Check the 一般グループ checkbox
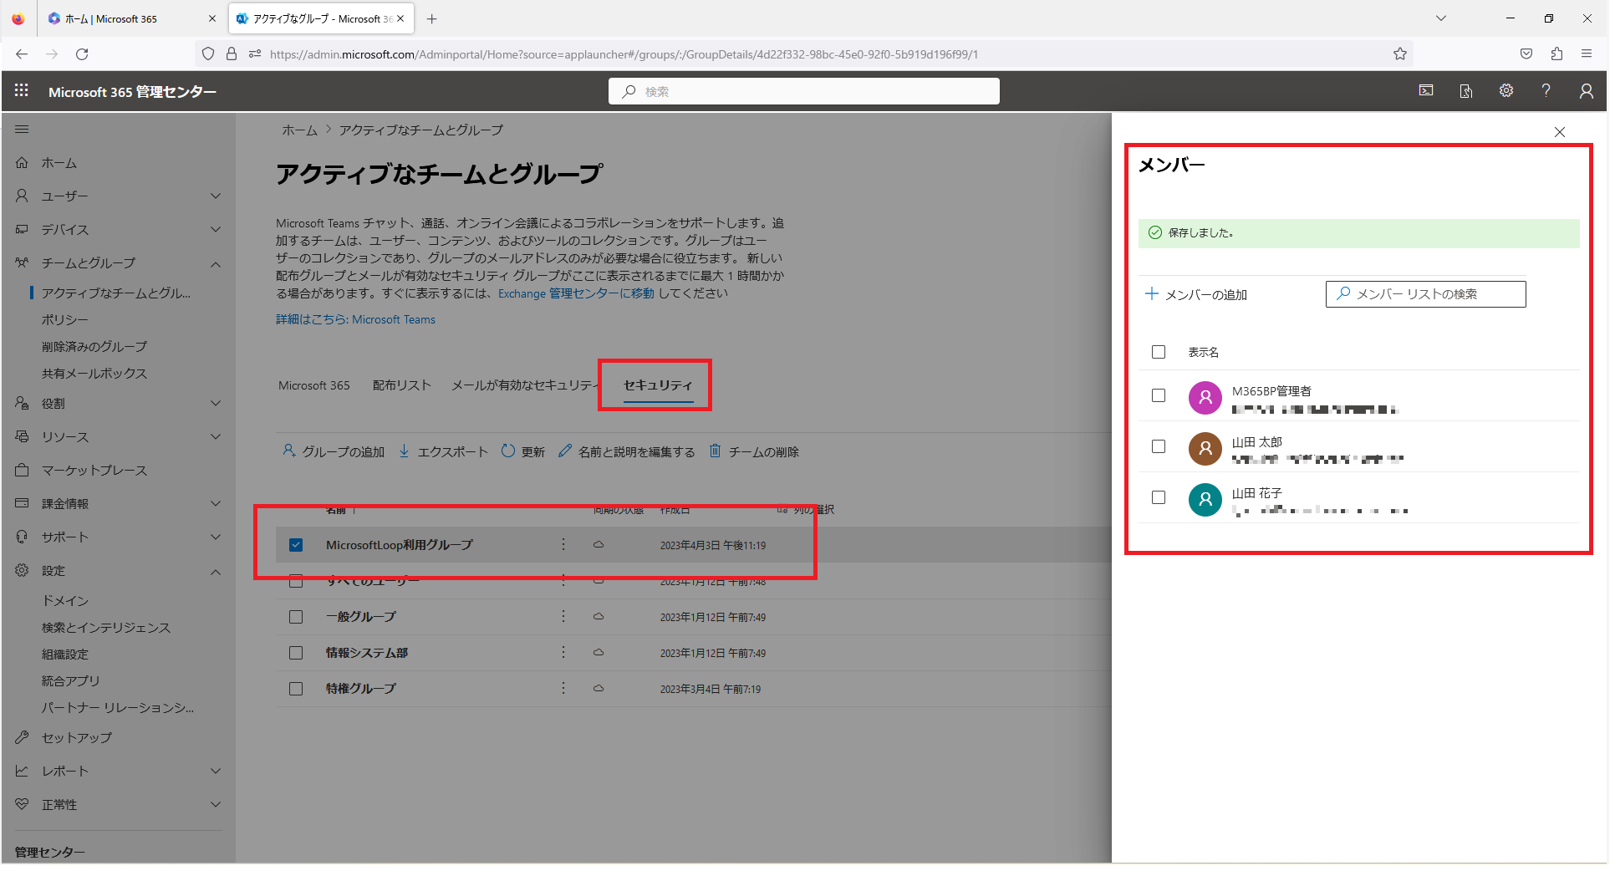This screenshot has height=871, width=1615. (x=296, y=617)
